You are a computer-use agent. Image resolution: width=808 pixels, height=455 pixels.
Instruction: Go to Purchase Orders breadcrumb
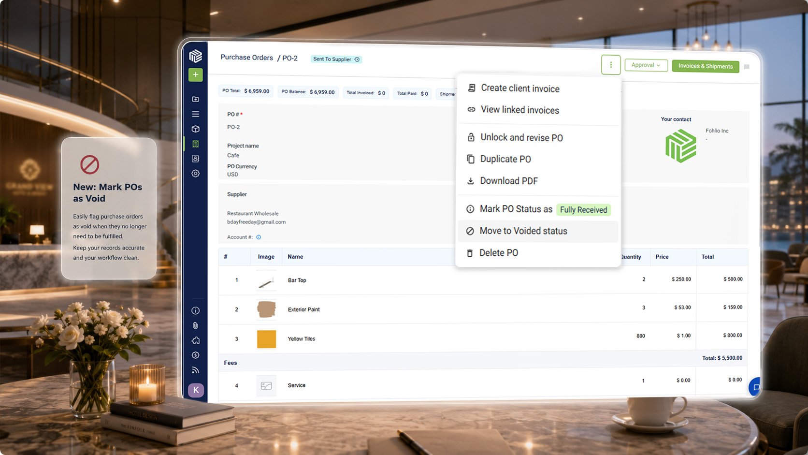246,57
